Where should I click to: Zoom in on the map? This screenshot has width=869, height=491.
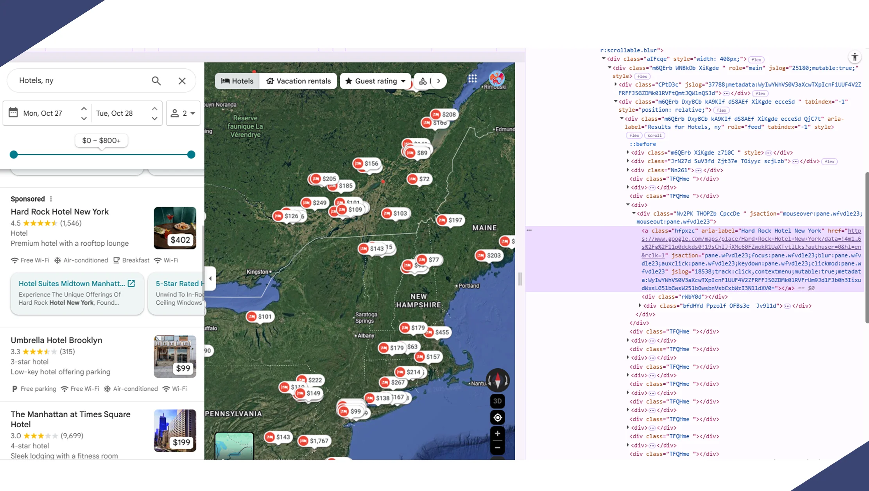pyautogui.click(x=497, y=434)
